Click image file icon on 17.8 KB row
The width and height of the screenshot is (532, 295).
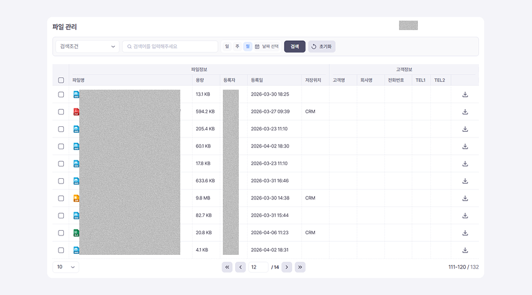click(x=76, y=163)
